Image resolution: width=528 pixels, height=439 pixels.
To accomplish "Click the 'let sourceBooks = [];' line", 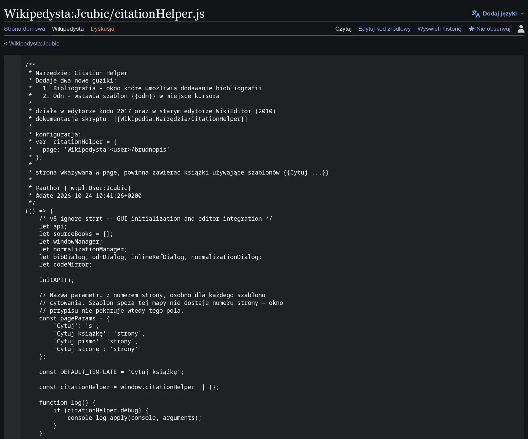I will [x=76, y=234].
